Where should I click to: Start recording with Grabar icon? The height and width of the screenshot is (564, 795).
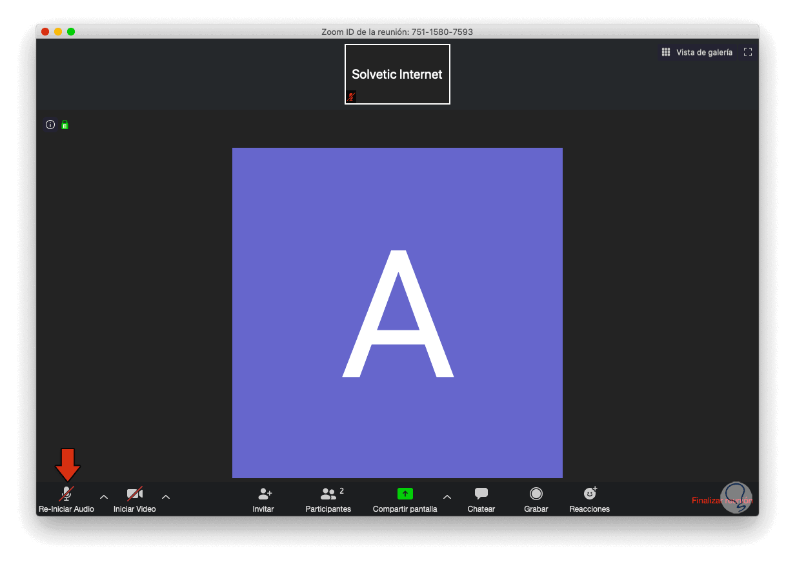click(x=536, y=494)
